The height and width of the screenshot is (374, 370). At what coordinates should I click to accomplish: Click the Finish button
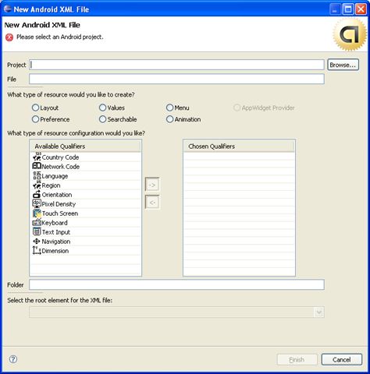coord(297,360)
